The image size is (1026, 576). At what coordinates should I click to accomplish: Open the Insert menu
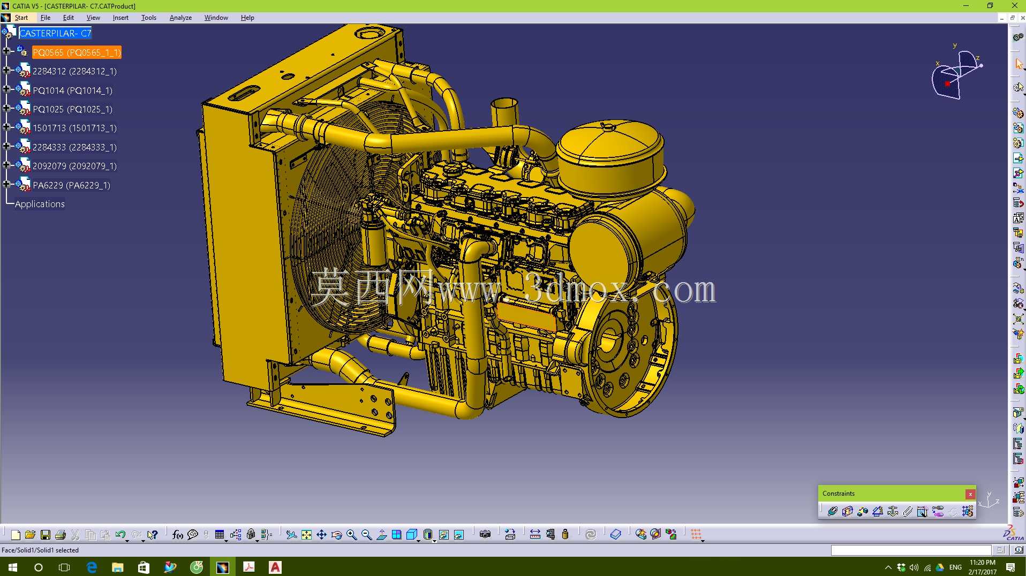[120, 18]
